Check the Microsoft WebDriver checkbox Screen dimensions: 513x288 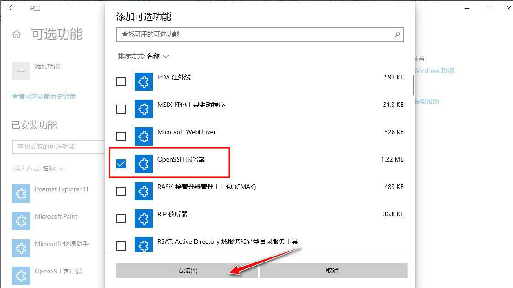(121, 136)
